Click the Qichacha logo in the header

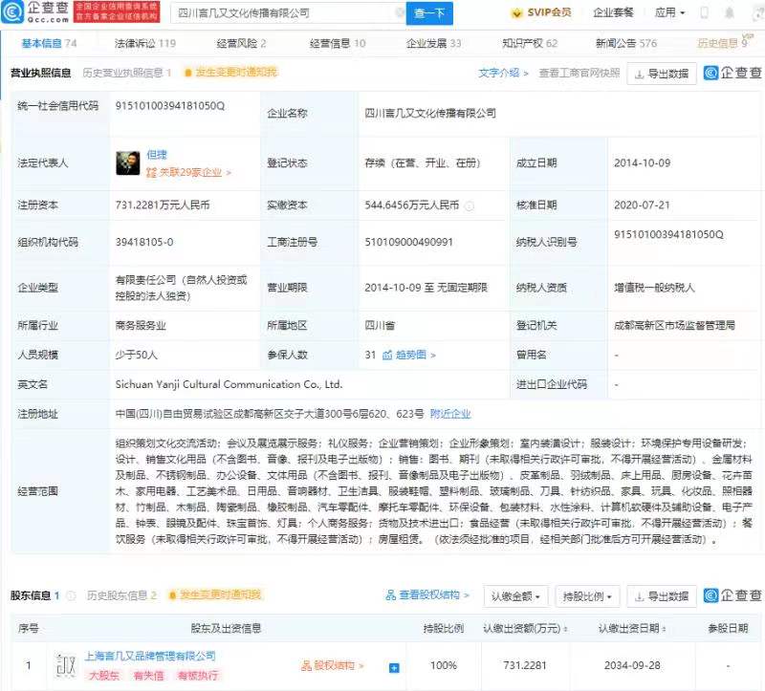pos(35,11)
